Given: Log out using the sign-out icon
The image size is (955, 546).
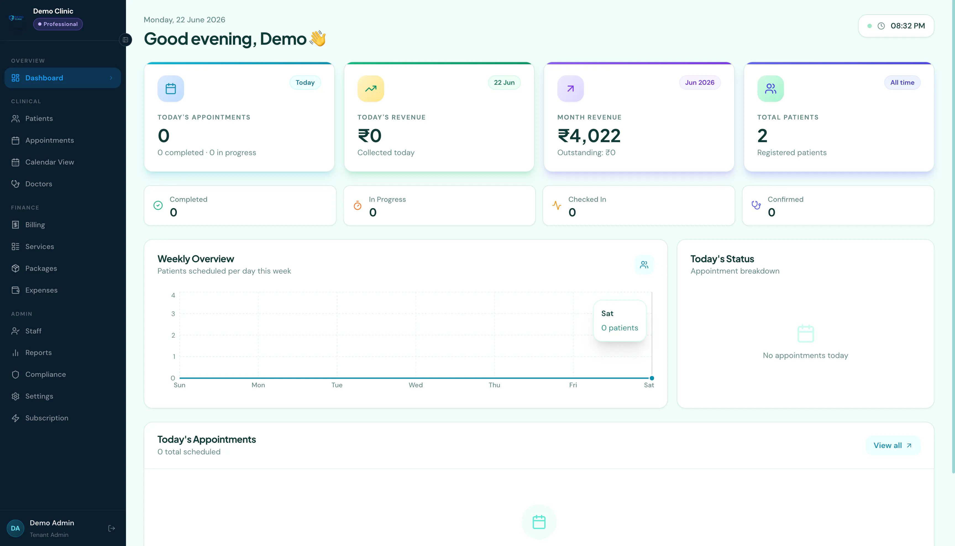Looking at the screenshot, I should coord(111,528).
